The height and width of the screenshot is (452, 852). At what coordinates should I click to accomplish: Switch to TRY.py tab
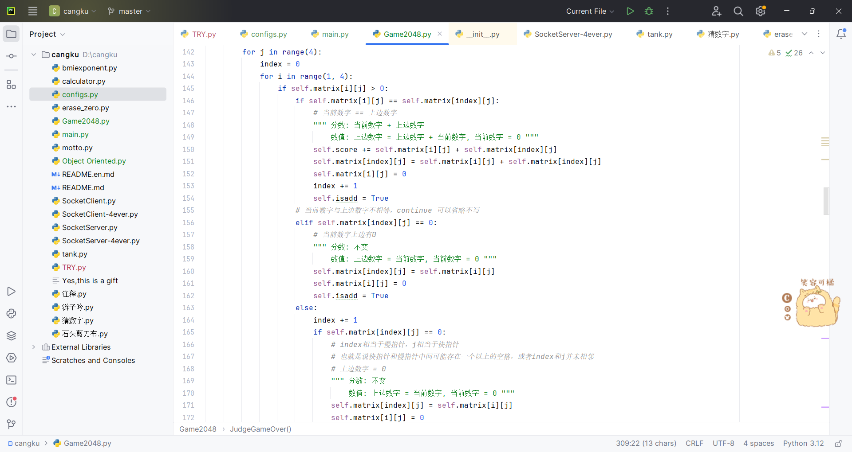198,34
